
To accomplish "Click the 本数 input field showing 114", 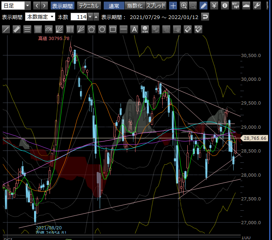I will tap(78, 17).
